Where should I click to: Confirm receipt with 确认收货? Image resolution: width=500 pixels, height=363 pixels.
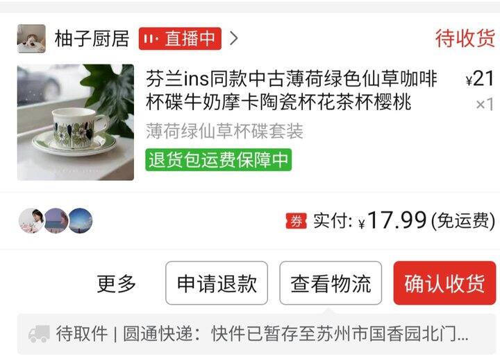pyautogui.click(x=445, y=283)
